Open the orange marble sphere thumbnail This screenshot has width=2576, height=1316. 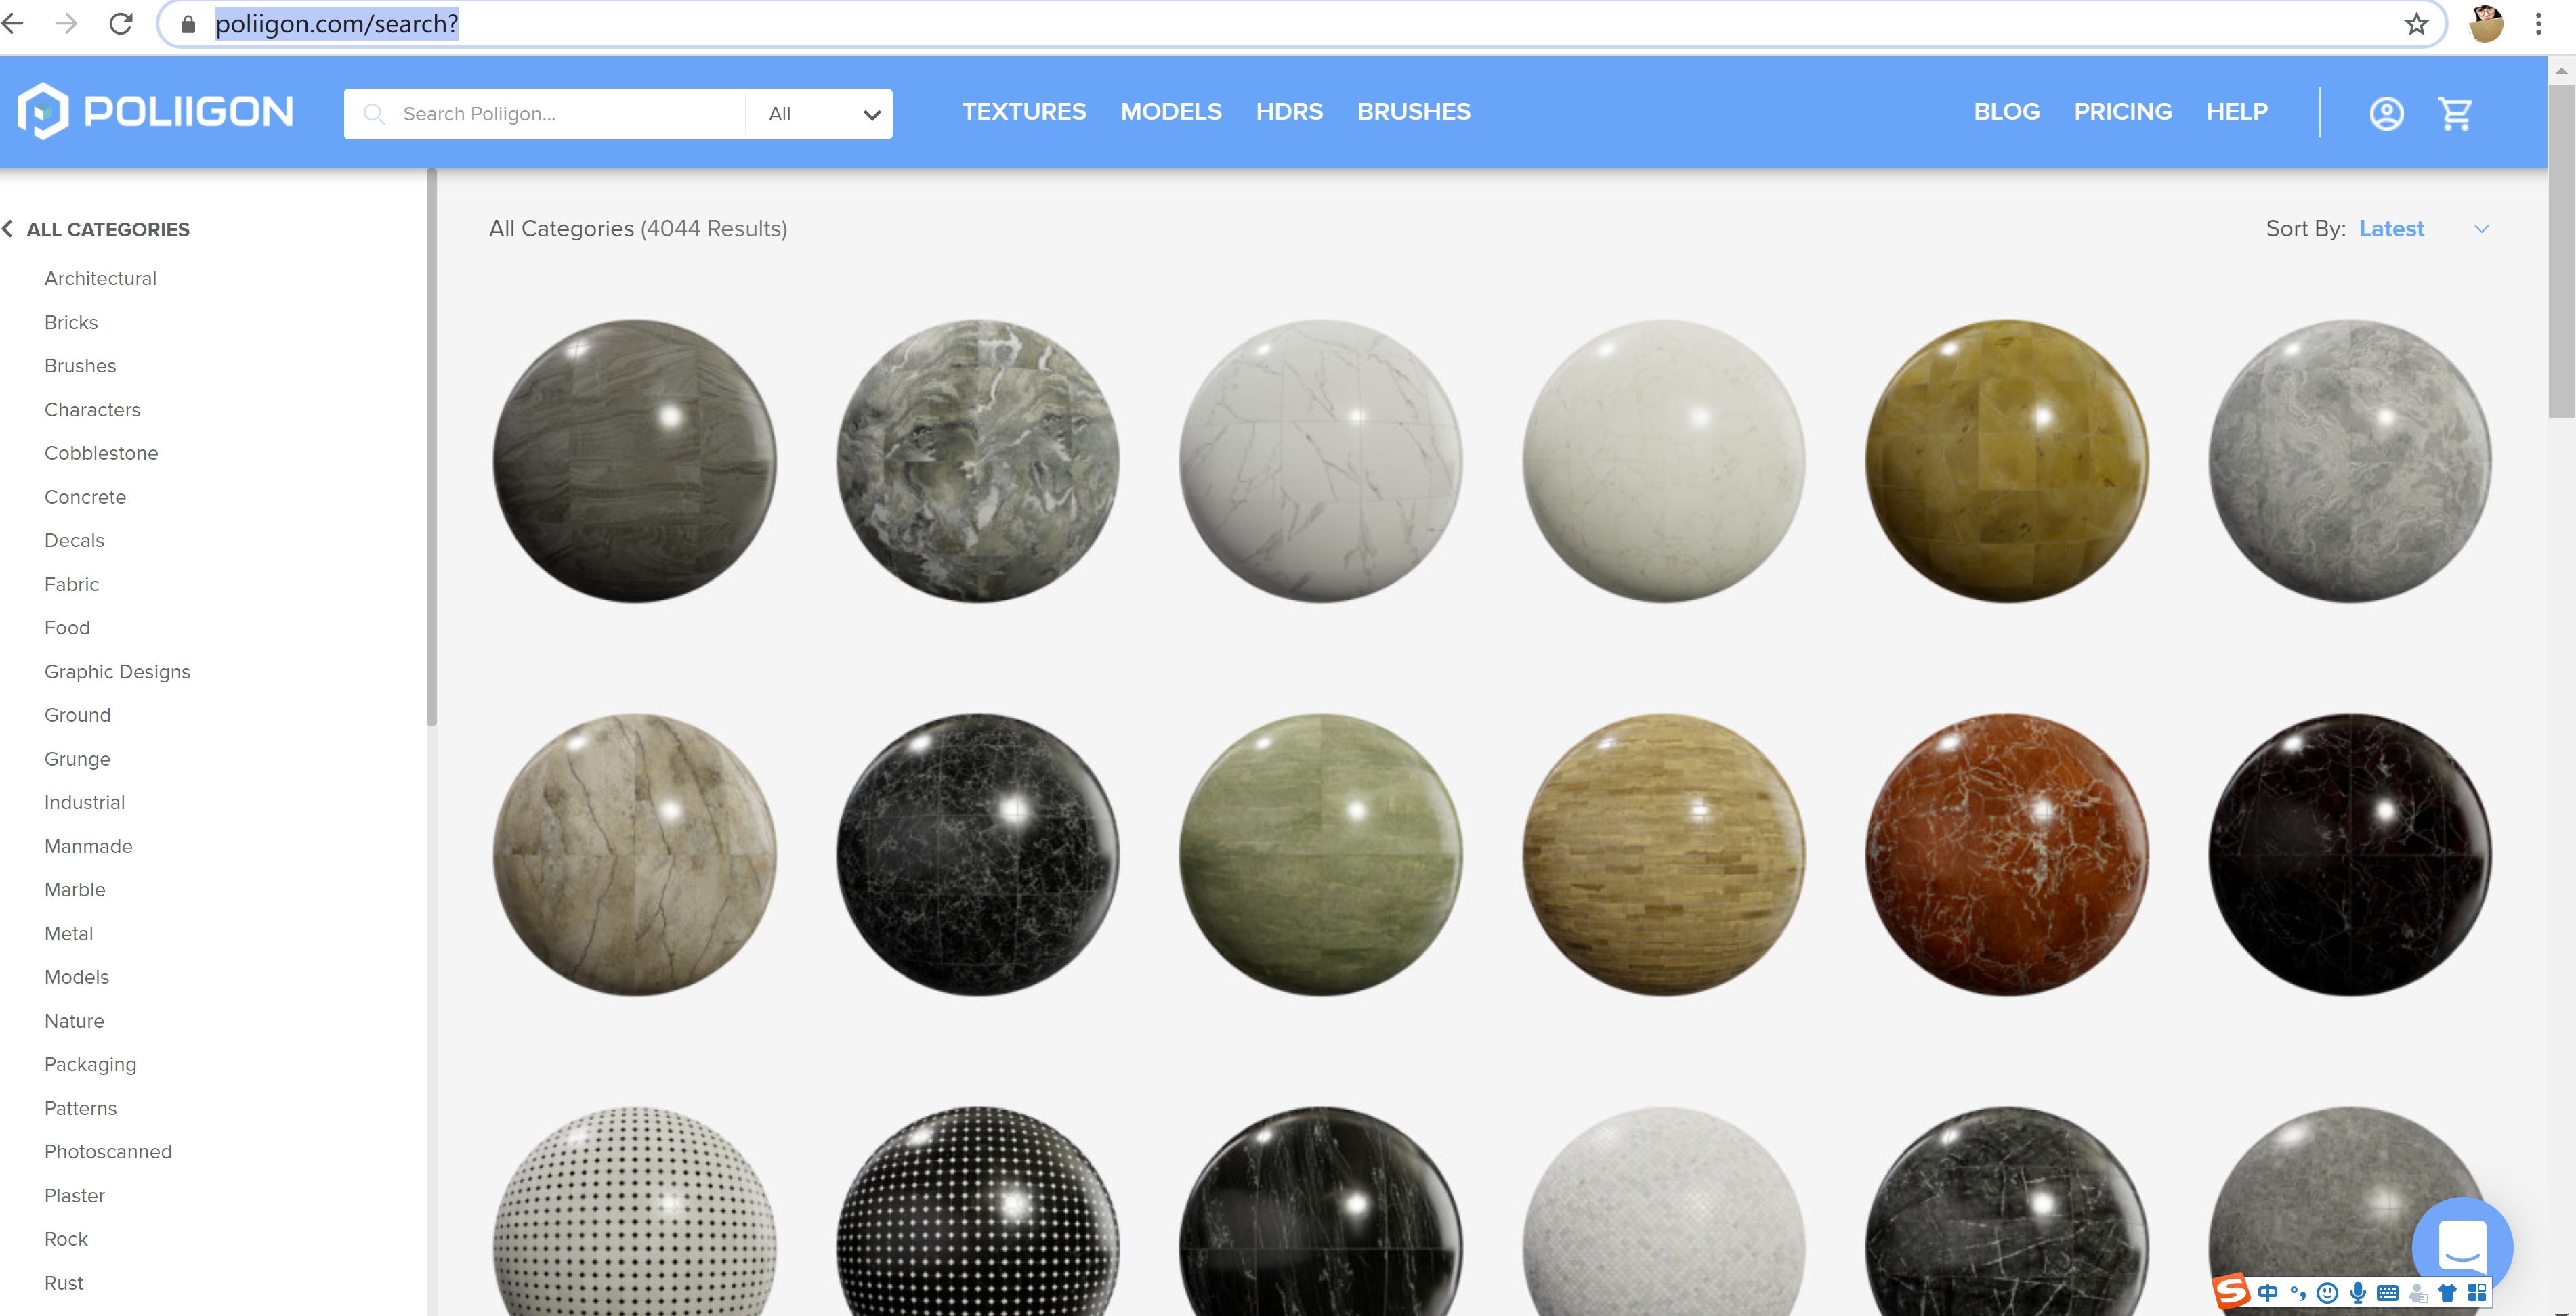tap(2006, 854)
